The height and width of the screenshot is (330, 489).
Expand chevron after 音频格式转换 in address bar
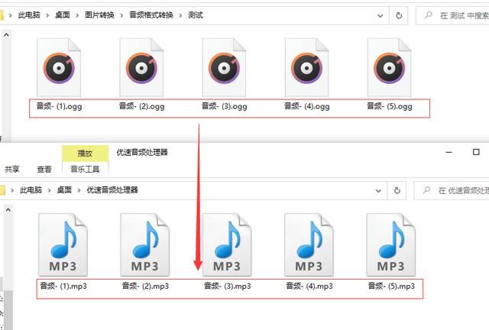tap(180, 15)
